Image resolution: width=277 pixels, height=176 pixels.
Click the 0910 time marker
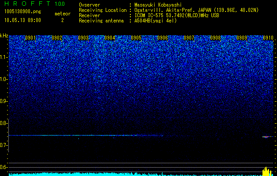[268, 38]
